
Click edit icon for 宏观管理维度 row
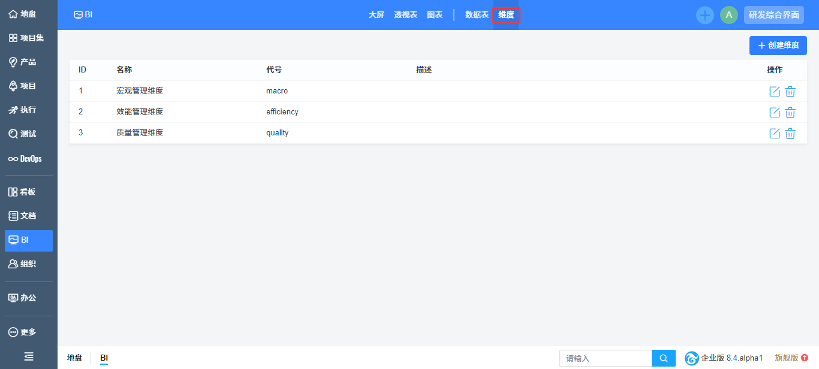click(774, 92)
